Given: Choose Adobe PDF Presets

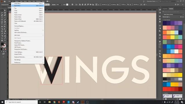Looking at the screenshot, I should [x=28, y=45].
